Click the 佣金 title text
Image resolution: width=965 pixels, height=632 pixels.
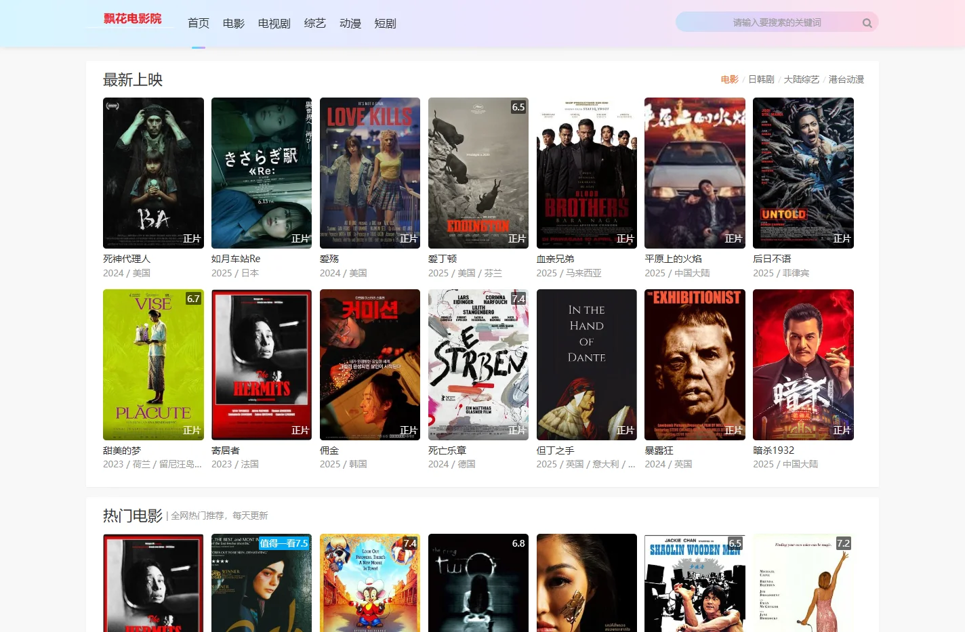[x=329, y=450]
